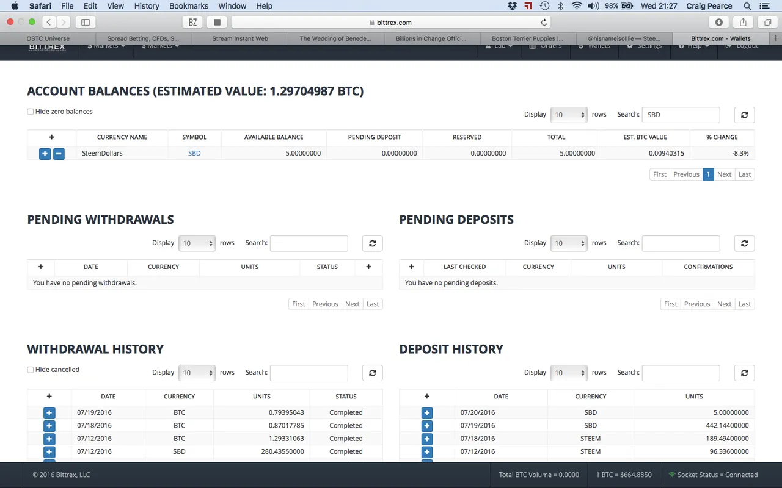Screen dimensions: 782x488
Task: Open a new tab with plus button
Action: (775, 38)
